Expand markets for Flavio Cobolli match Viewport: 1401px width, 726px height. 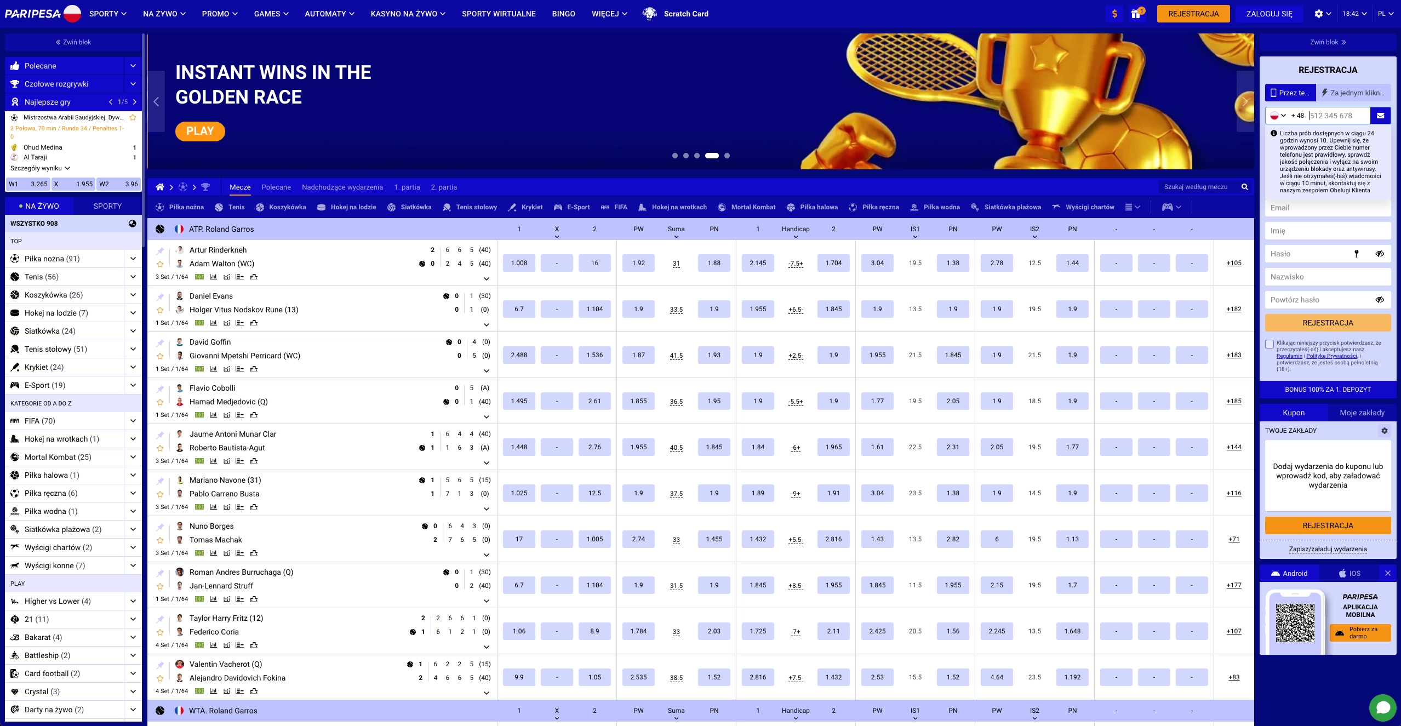pyautogui.click(x=486, y=417)
